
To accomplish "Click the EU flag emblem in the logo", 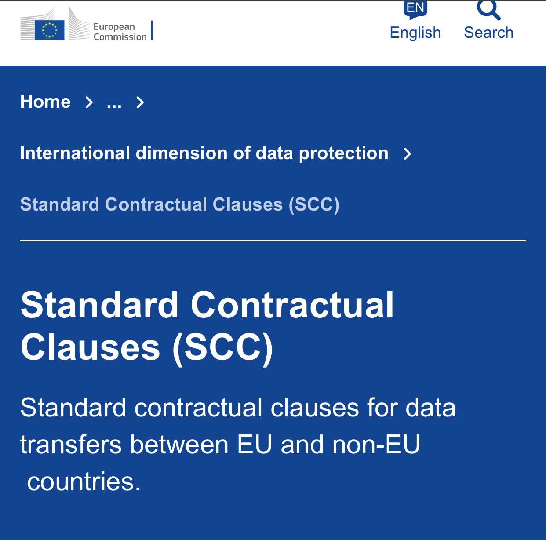I will pyautogui.click(x=49, y=30).
